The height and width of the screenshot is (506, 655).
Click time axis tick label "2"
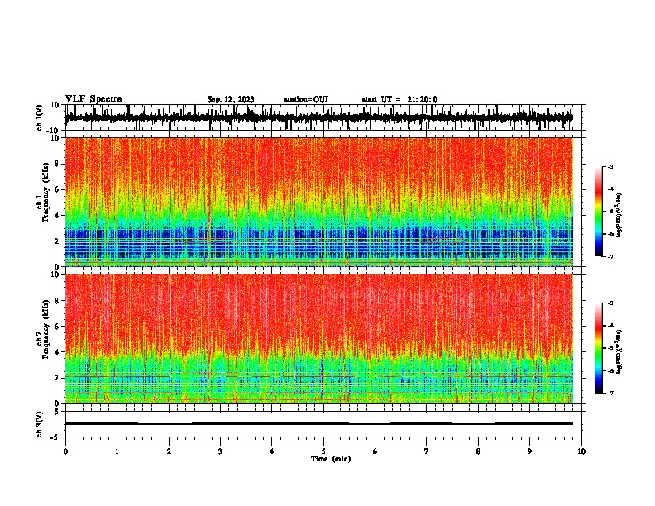tap(169, 451)
